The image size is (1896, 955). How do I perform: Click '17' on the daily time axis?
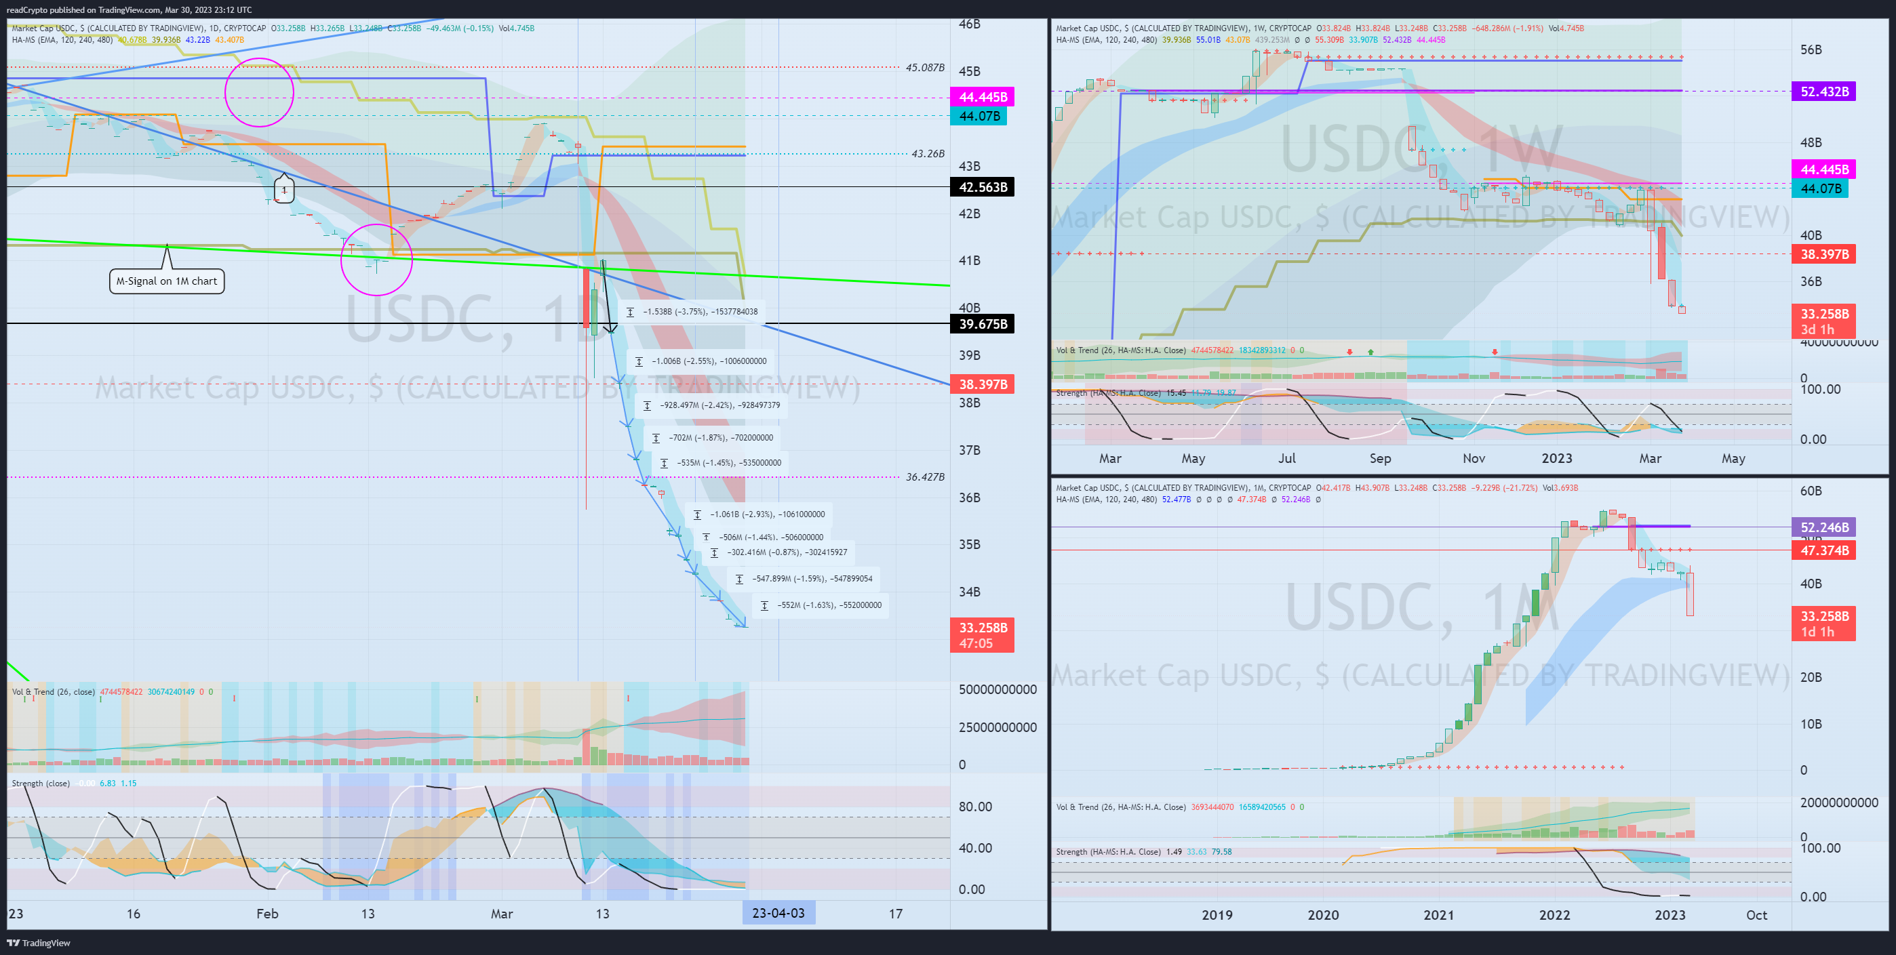[895, 913]
